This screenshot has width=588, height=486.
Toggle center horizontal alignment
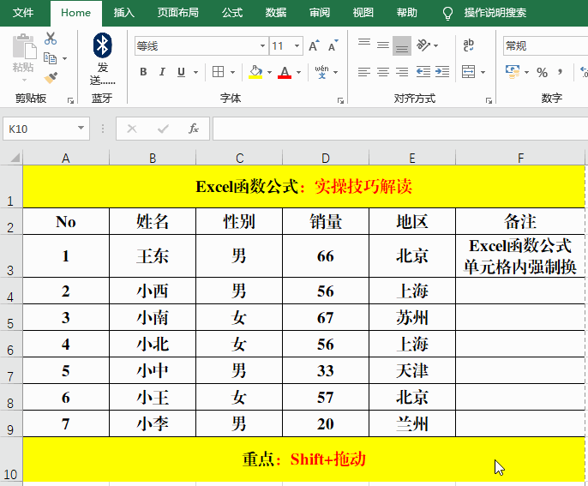383,72
